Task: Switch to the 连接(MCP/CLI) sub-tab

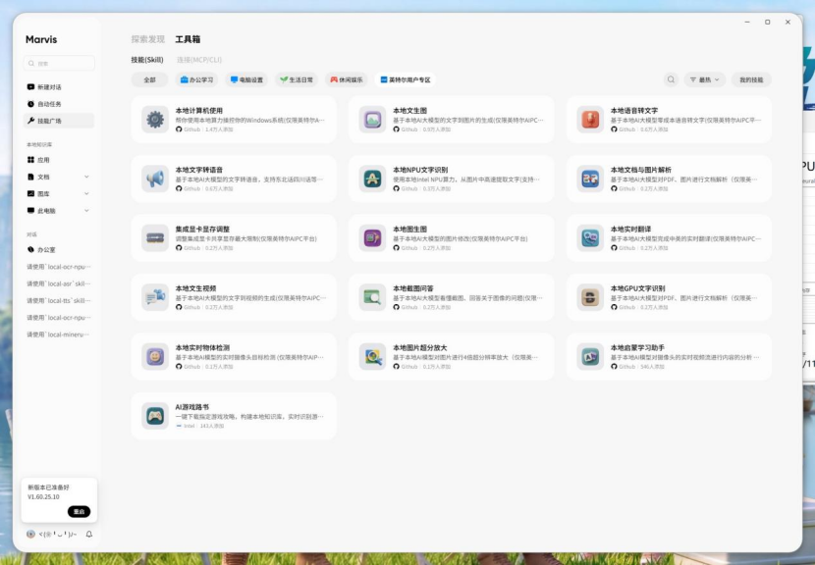Action: (199, 60)
